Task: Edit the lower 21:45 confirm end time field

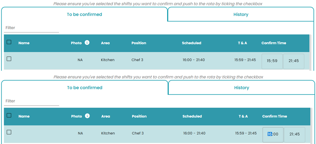Action: pos(294,134)
